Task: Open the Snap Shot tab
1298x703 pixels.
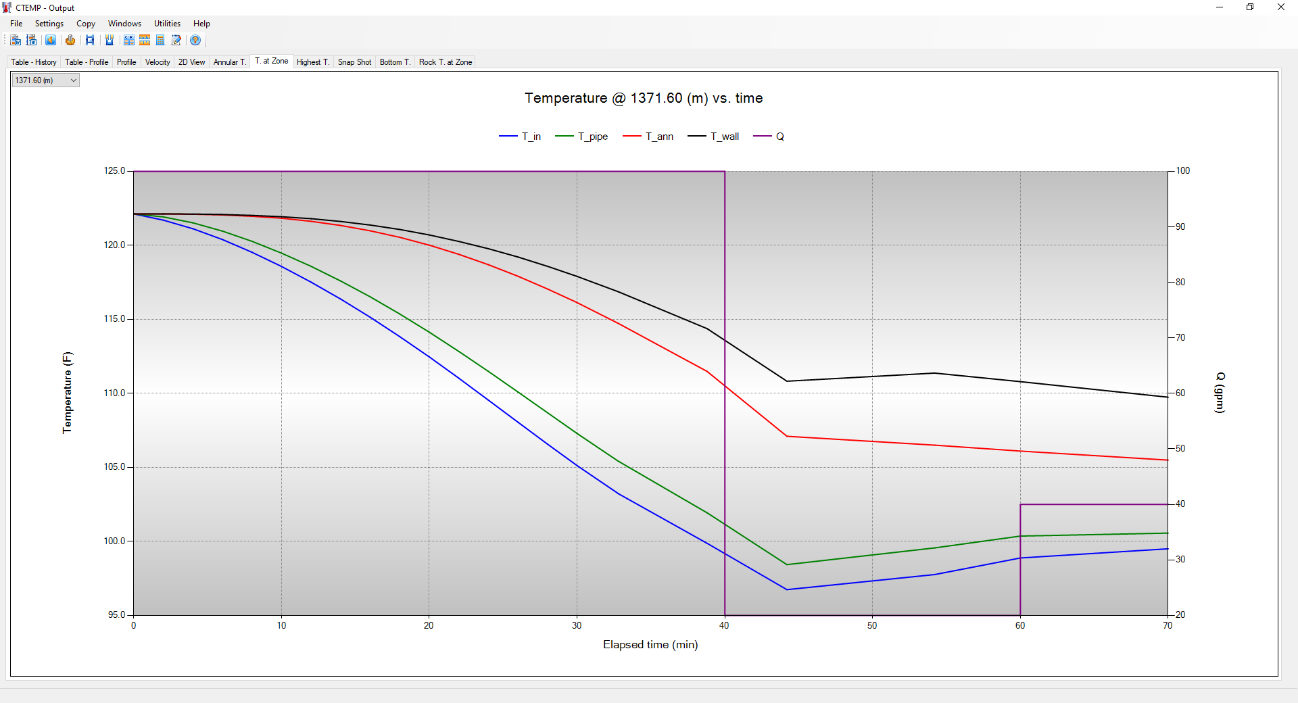Action: (x=354, y=62)
